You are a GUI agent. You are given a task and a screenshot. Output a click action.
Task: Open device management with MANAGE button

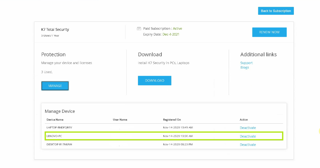click(x=55, y=86)
